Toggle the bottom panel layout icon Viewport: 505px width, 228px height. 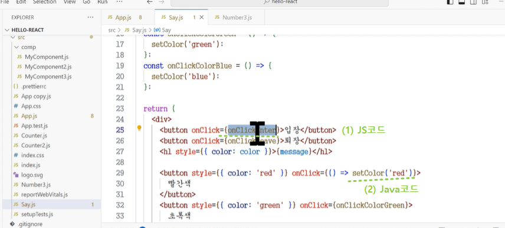[461, 2]
